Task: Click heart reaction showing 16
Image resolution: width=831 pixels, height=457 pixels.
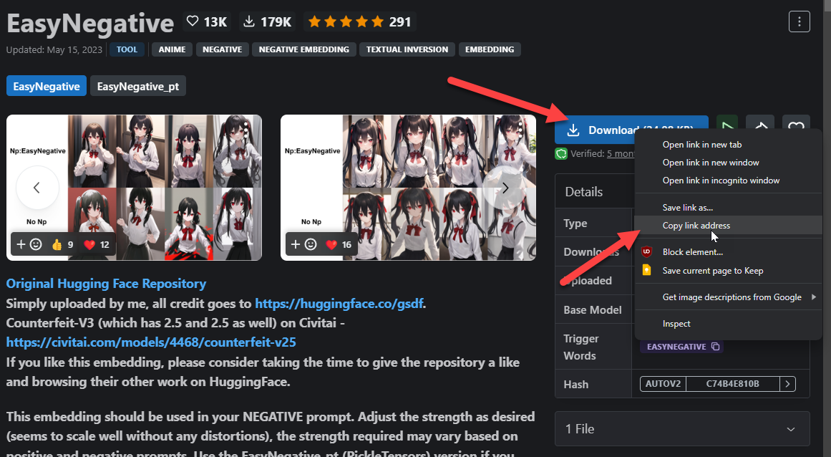Action: [x=339, y=244]
